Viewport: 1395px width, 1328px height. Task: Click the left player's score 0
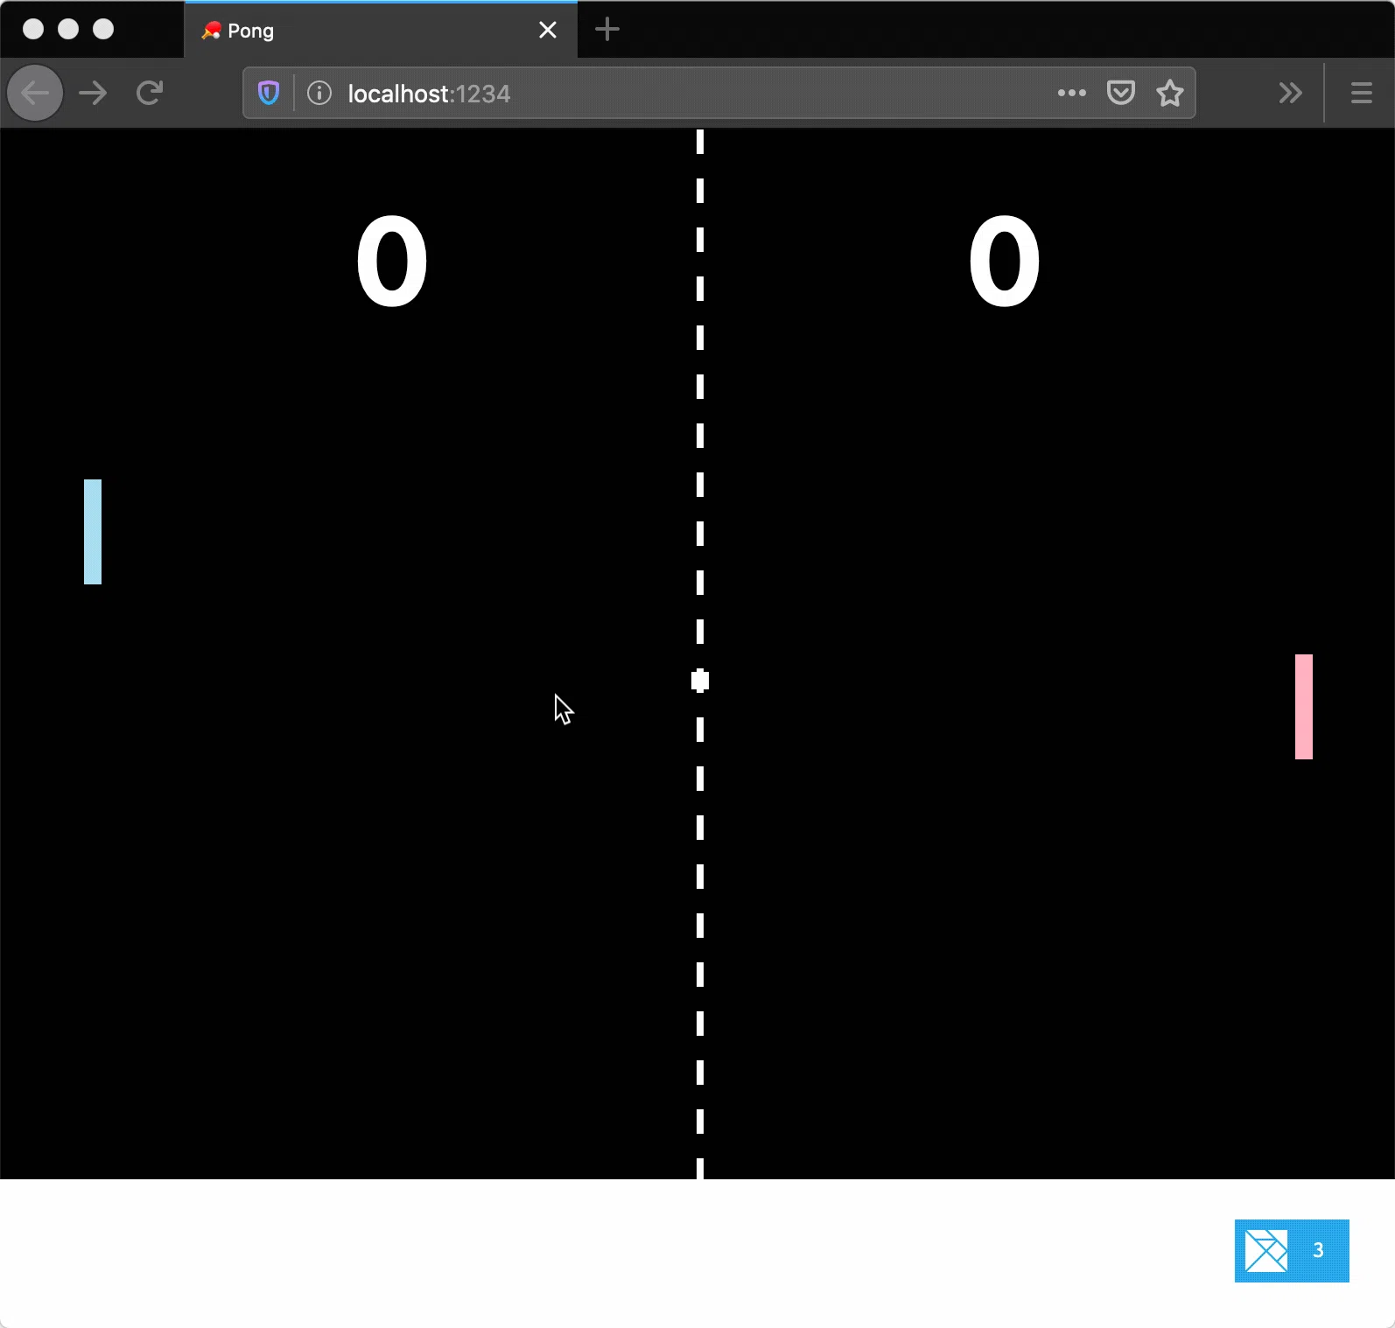click(392, 262)
